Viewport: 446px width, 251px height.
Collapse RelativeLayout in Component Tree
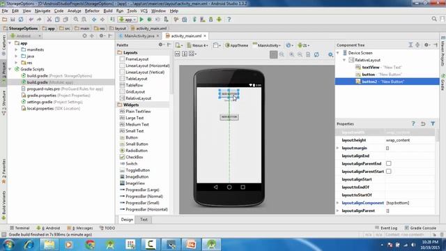[x=344, y=60]
